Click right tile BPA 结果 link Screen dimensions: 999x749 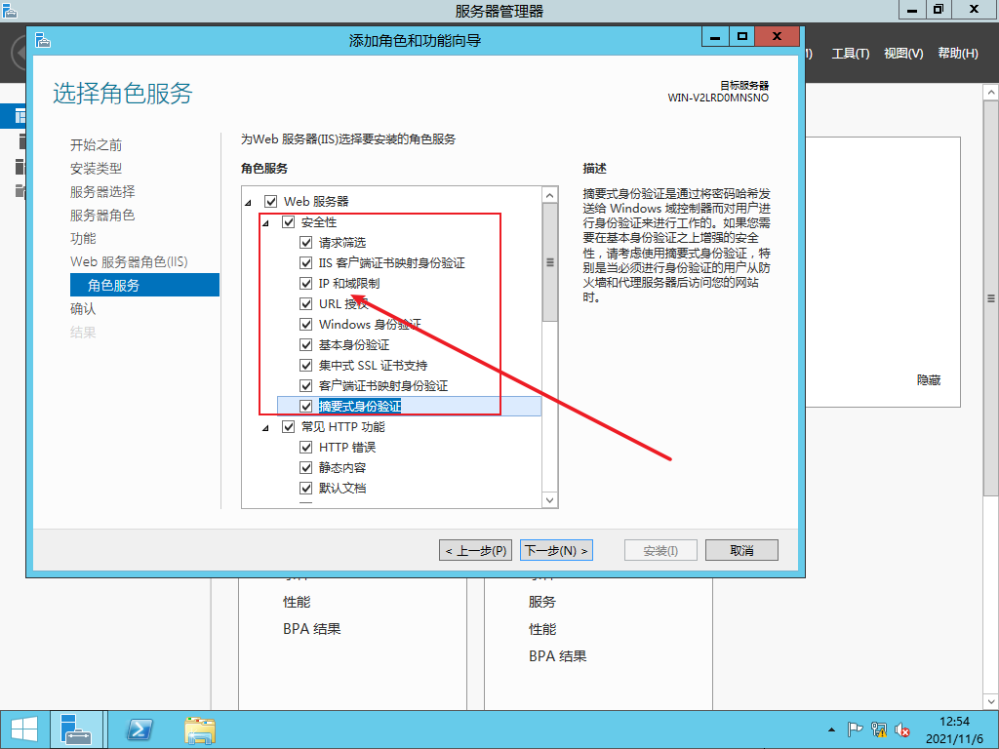click(x=558, y=656)
